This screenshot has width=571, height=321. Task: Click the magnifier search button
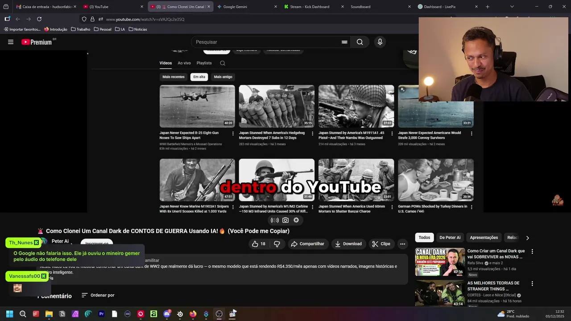click(360, 42)
